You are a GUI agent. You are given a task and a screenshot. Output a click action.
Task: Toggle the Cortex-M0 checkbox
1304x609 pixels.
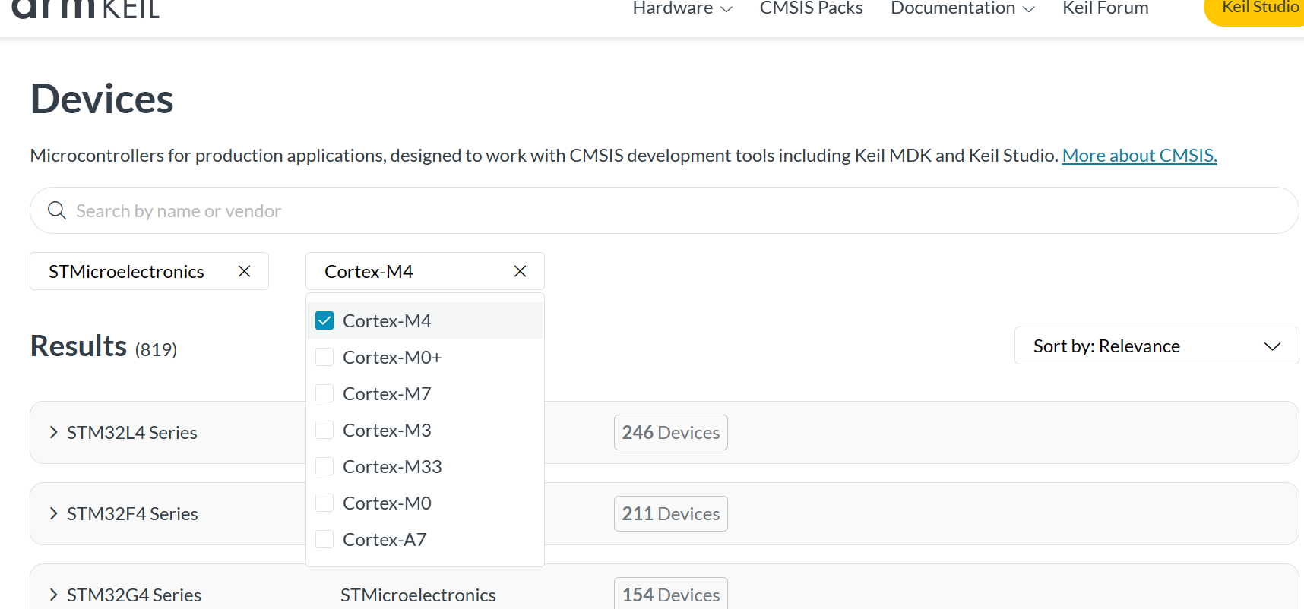(324, 503)
